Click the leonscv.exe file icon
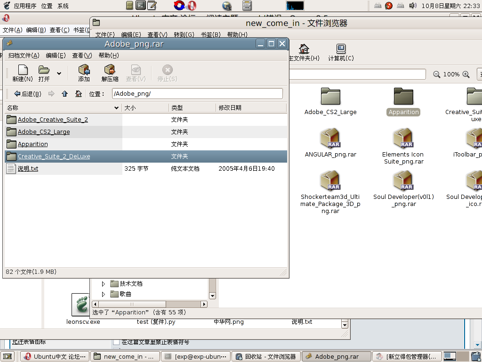The height and width of the screenshot is (362, 482). [80, 305]
